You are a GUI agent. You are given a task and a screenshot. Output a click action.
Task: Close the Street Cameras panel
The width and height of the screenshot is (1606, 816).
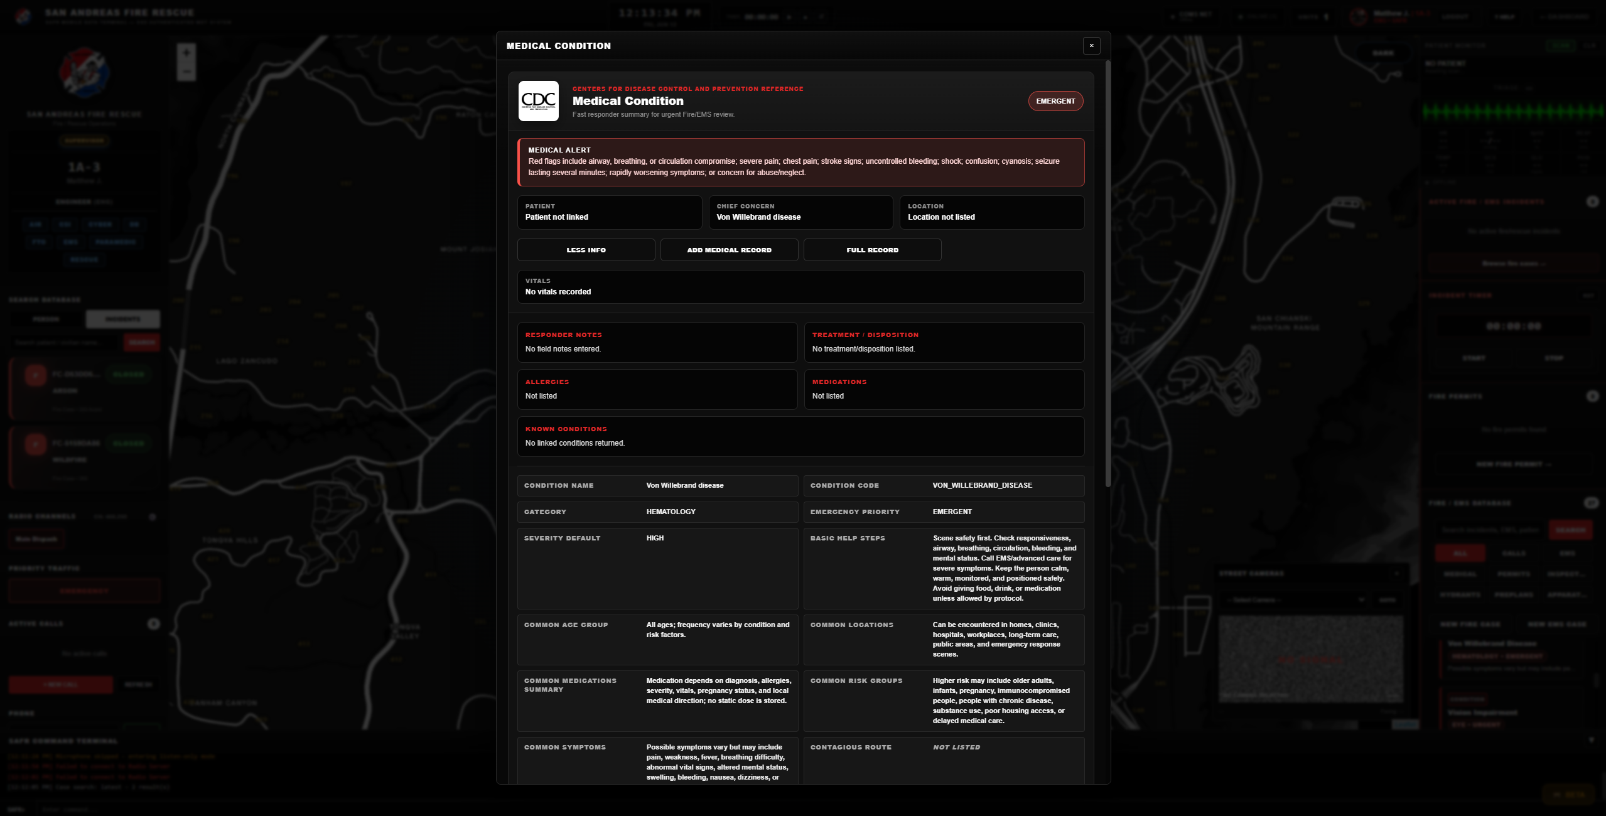click(x=1396, y=574)
